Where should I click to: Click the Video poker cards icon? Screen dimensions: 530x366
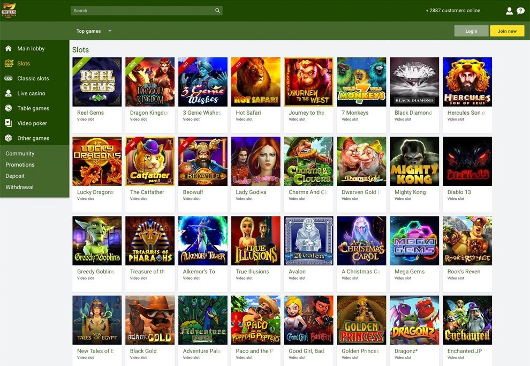[9, 123]
